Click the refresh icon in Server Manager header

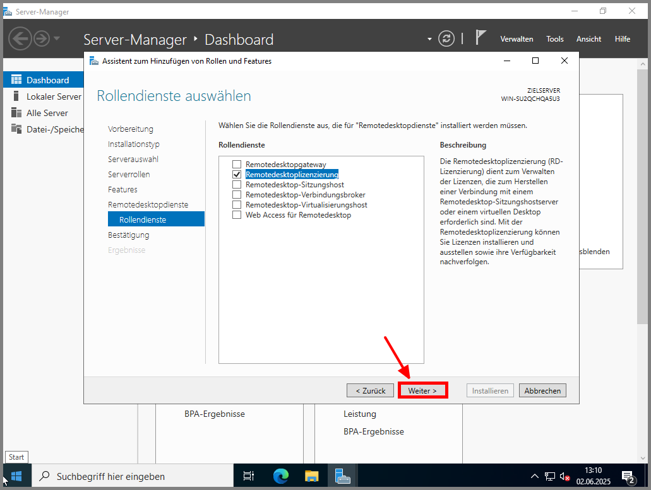point(446,39)
